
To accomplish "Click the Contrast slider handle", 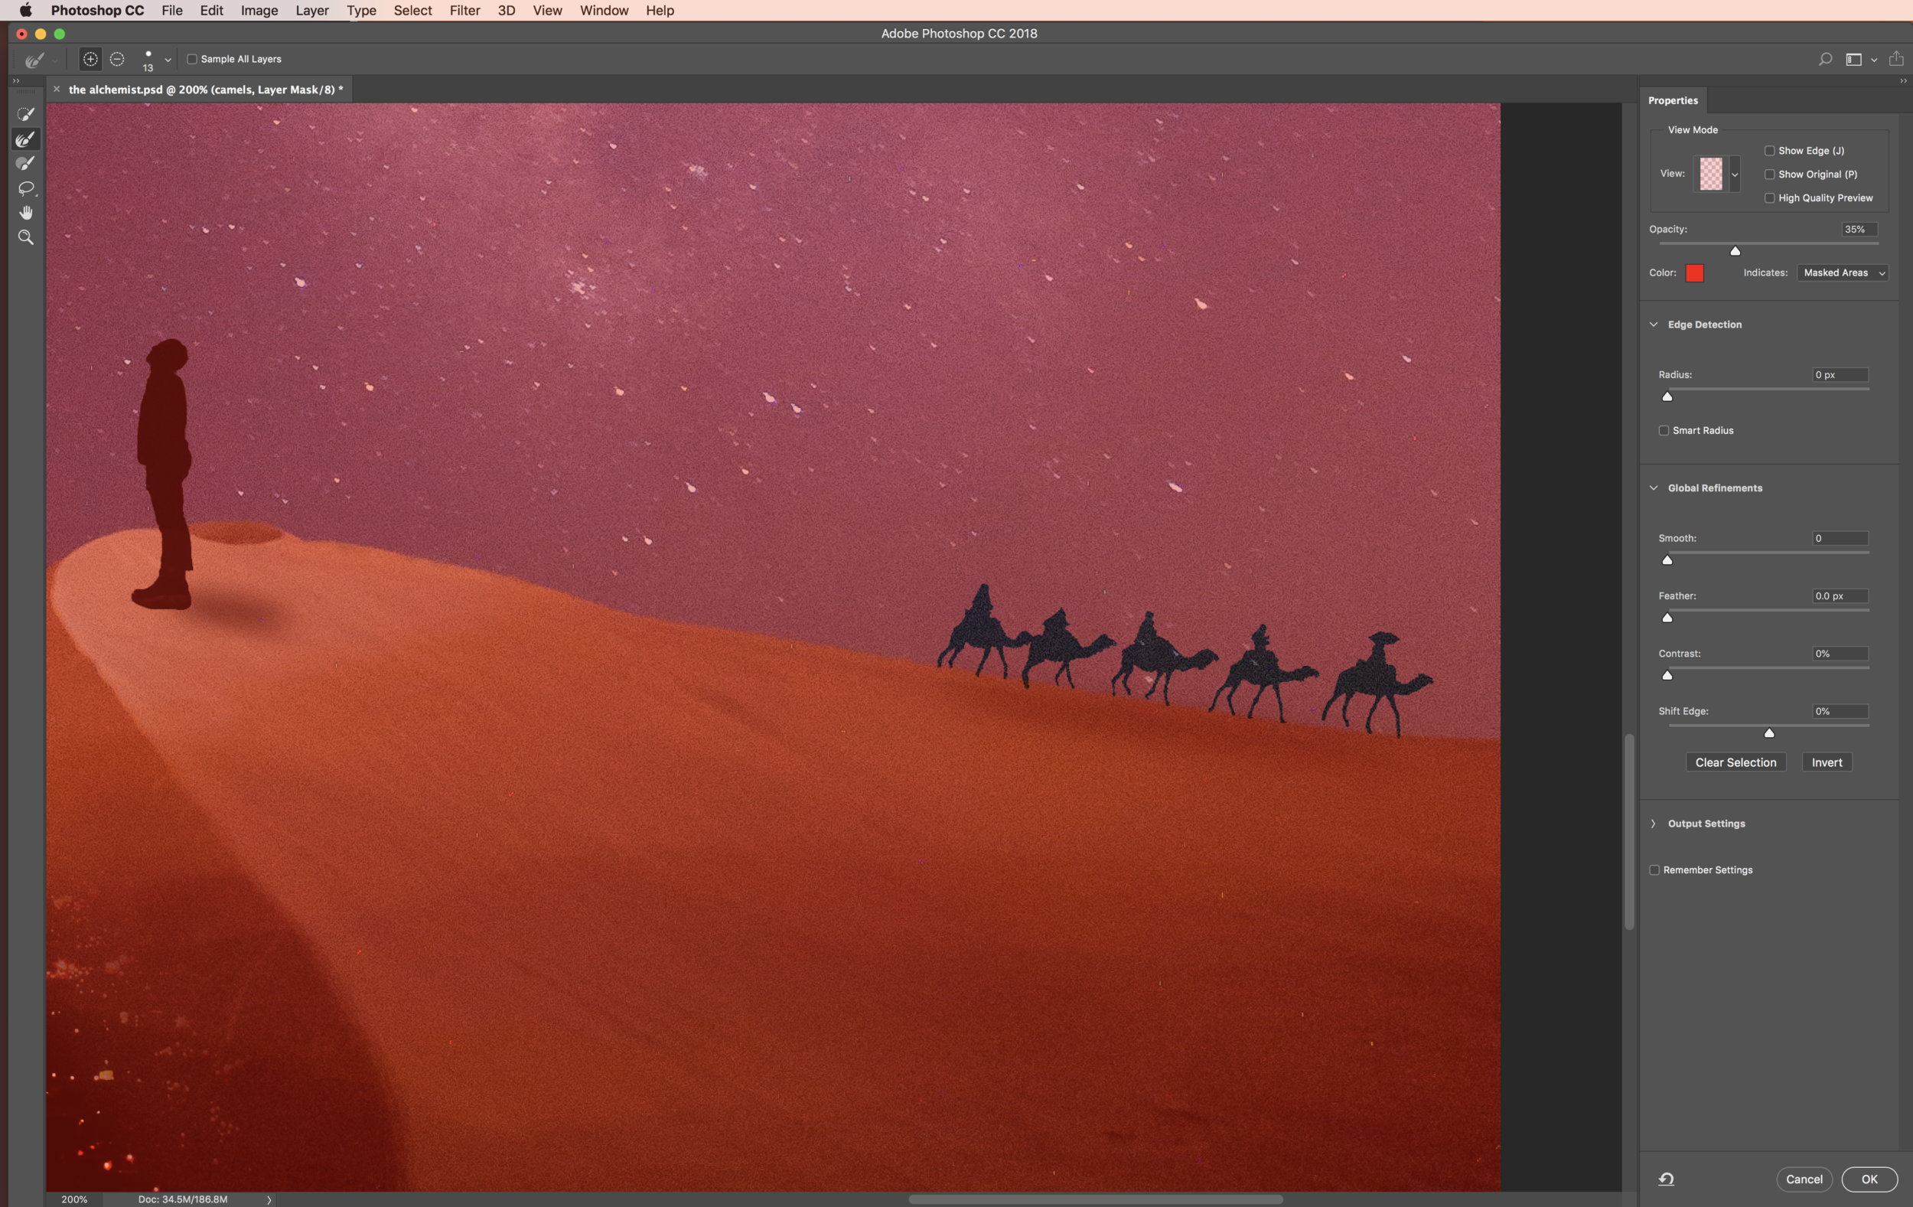I will click(x=1667, y=675).
